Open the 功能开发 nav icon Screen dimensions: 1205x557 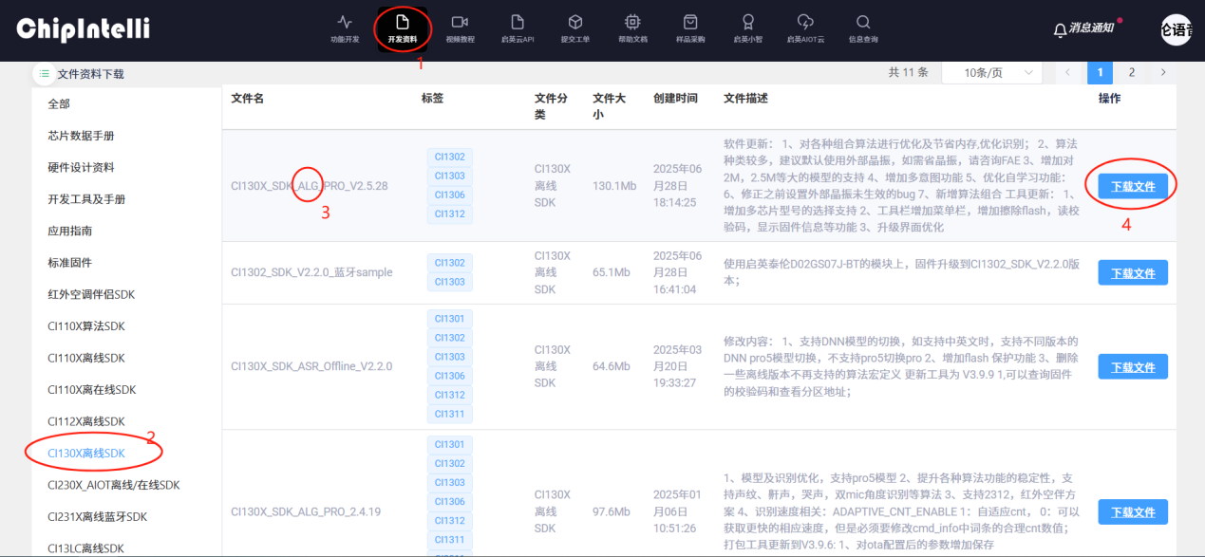point(345,22)
